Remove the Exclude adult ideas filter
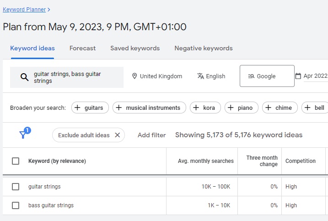Viewport: 328px width, 221px height. click(117, 135)
